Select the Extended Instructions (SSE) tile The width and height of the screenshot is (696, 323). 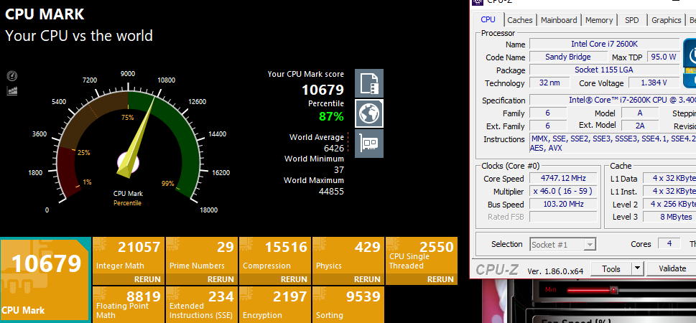(x=202, y=304)
